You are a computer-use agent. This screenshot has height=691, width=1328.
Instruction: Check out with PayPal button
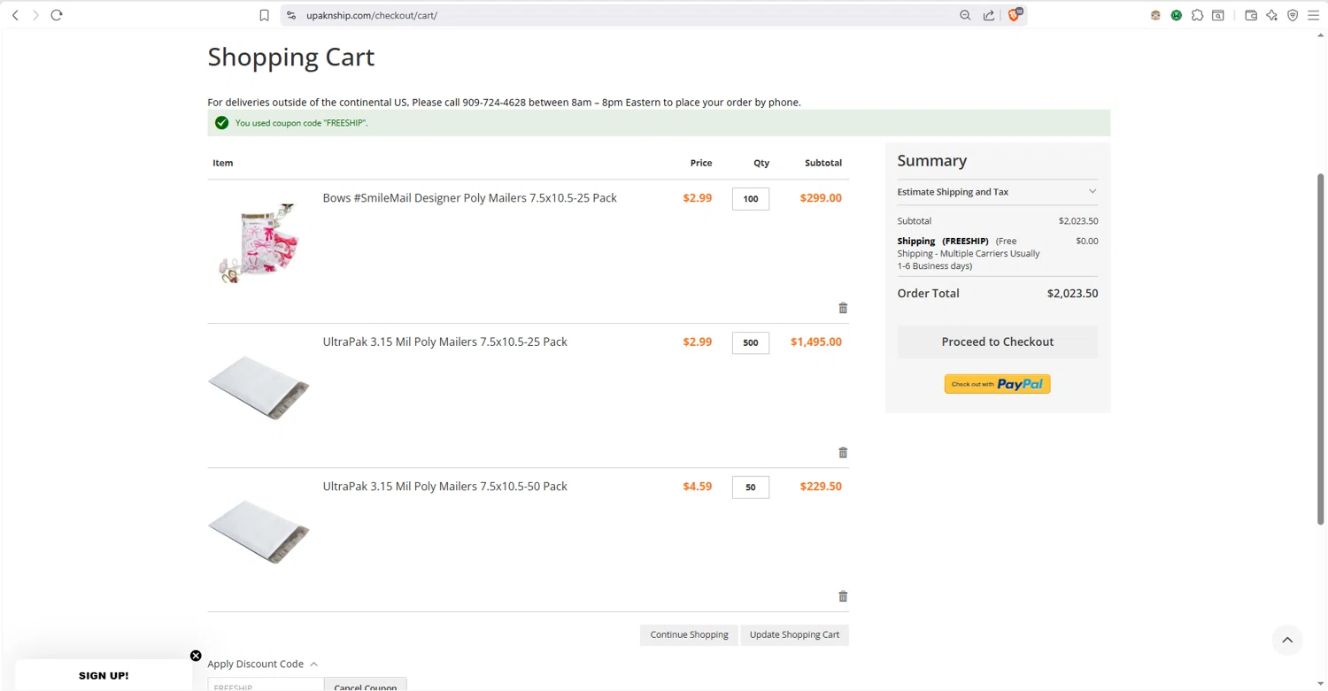pyautogui.click(x=997, y=384)
